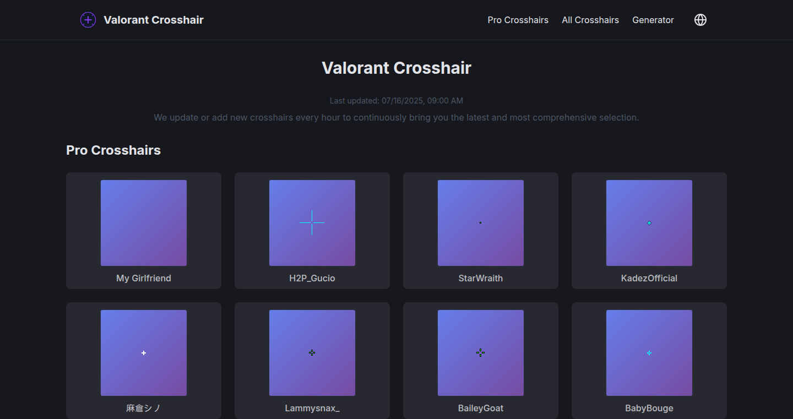
Task: Click the H2P_Gucio name label
Action: (312, 278)
